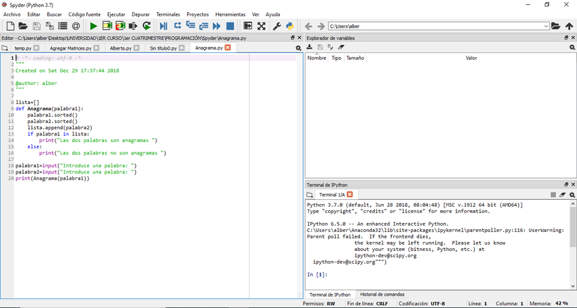The height and width of the screenshot is (308, 577).
Task: Click the New file icon in the toolbar
Action: [10, 27]
